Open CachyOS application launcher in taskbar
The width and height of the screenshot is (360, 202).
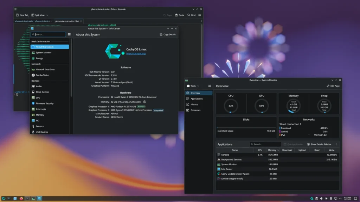click(4, 198)
